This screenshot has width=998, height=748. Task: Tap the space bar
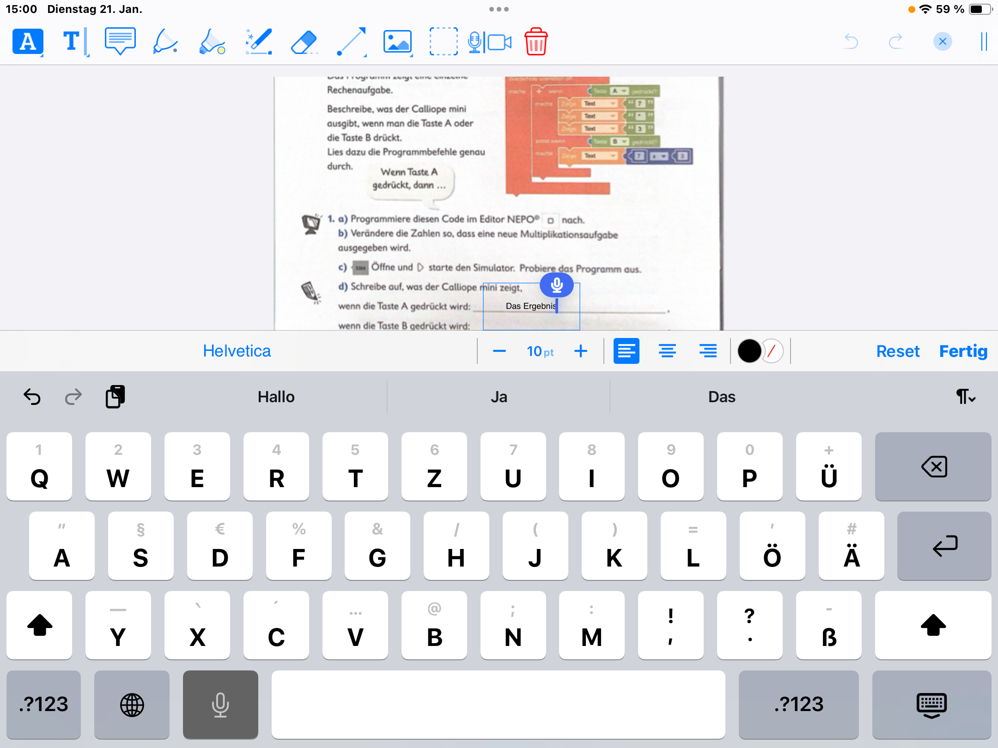(499, 705)
